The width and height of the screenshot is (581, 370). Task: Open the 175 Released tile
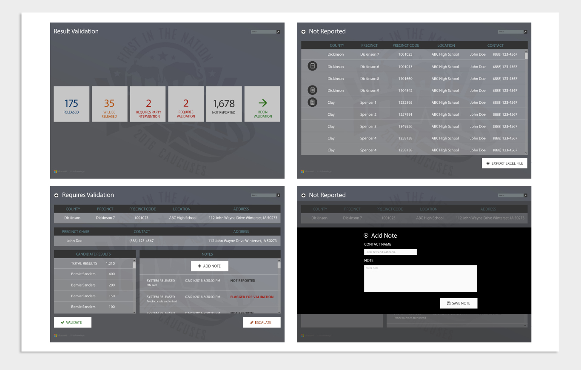[71, 104]
